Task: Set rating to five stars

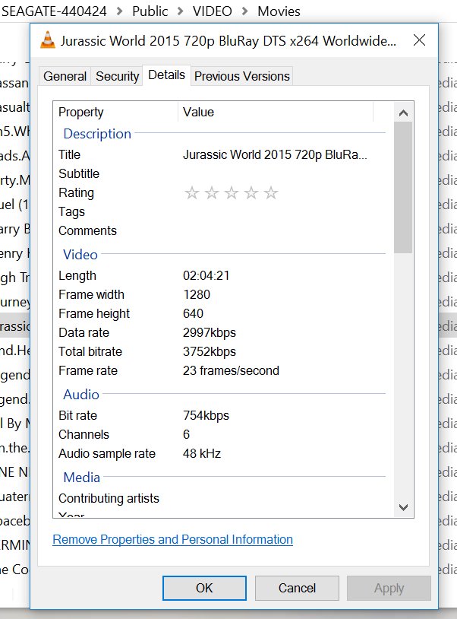Action: 271,193
